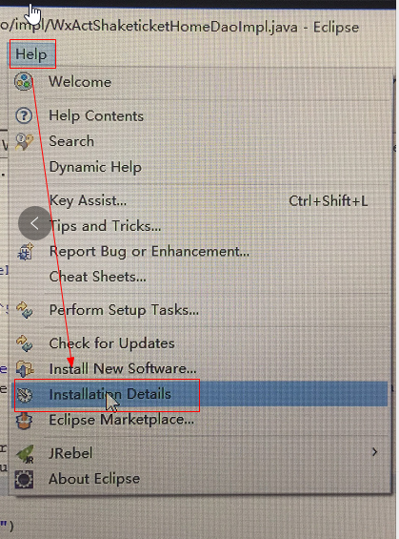The image size is (399, 539).
Task: Click the Help Contents question mark icon
Action: click(24, 115)
